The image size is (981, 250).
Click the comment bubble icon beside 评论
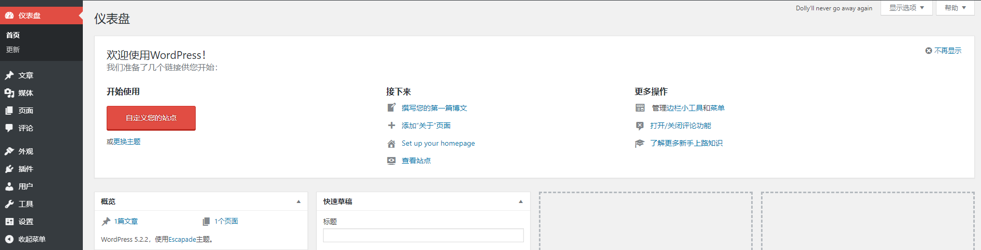(9, 128)
